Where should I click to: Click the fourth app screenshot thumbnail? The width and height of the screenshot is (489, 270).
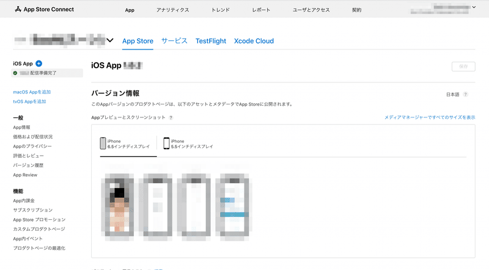pyautogui.click(x=234, y=207)
